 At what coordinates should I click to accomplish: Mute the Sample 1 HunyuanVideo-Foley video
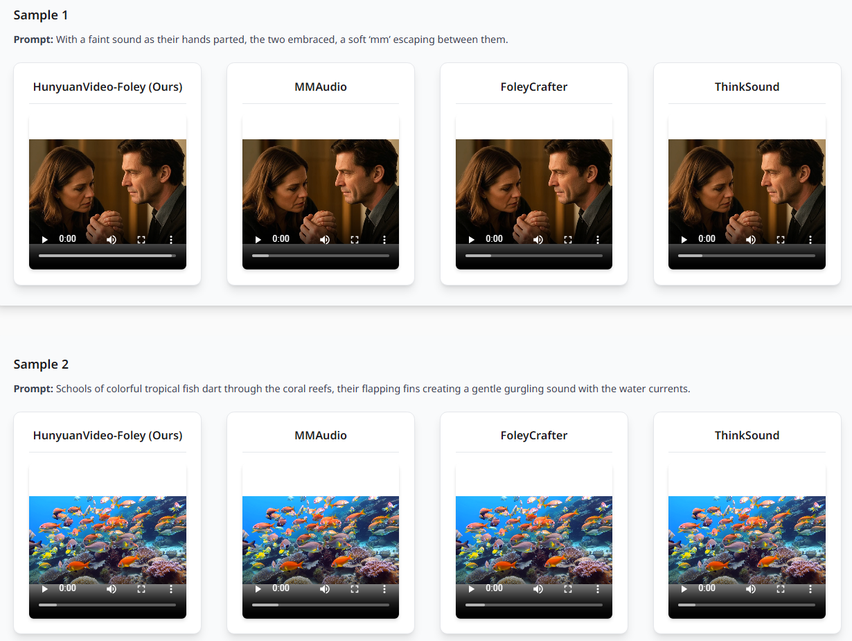tap(111, 239)
